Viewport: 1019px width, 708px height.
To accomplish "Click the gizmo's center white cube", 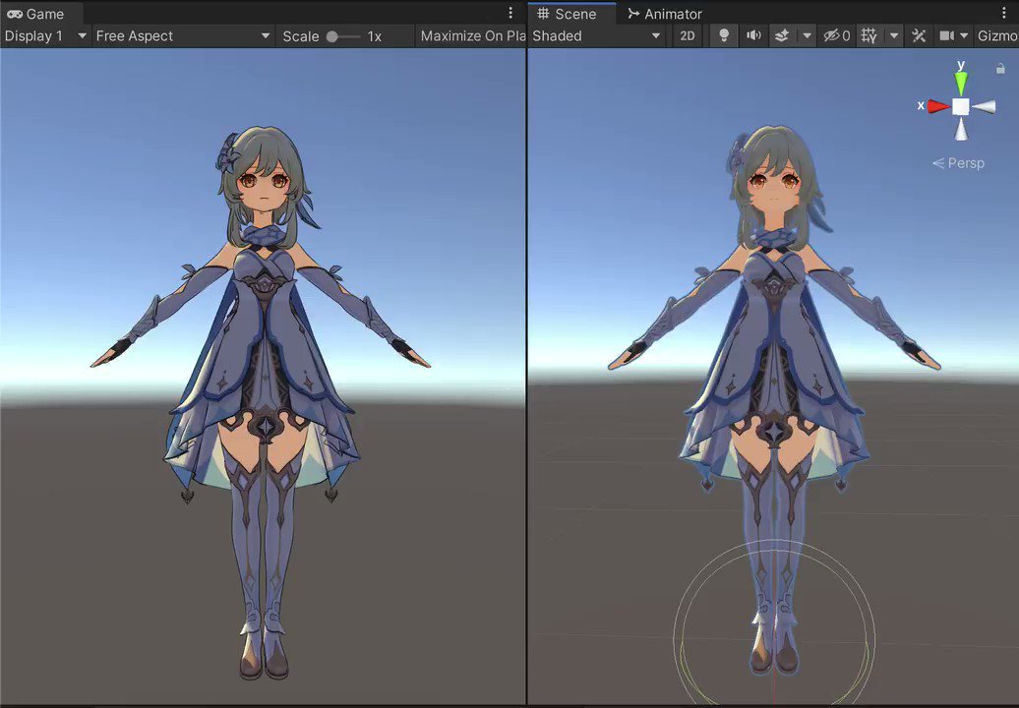I will point(961,106).
